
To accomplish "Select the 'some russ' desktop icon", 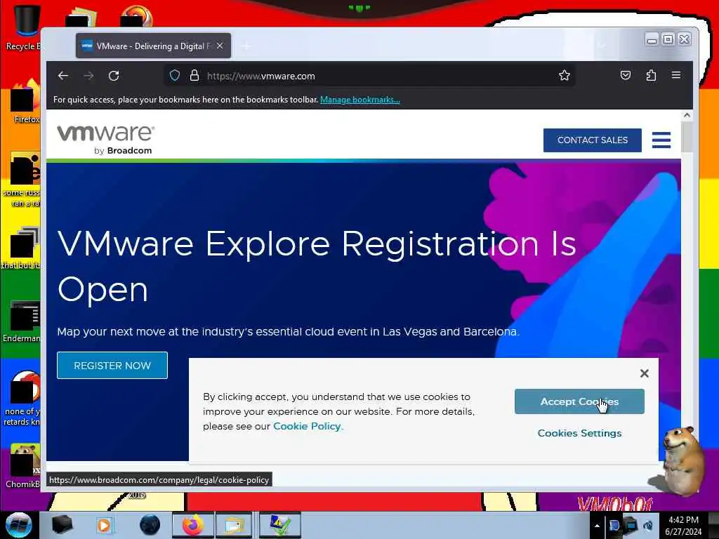I will (23, 180).
